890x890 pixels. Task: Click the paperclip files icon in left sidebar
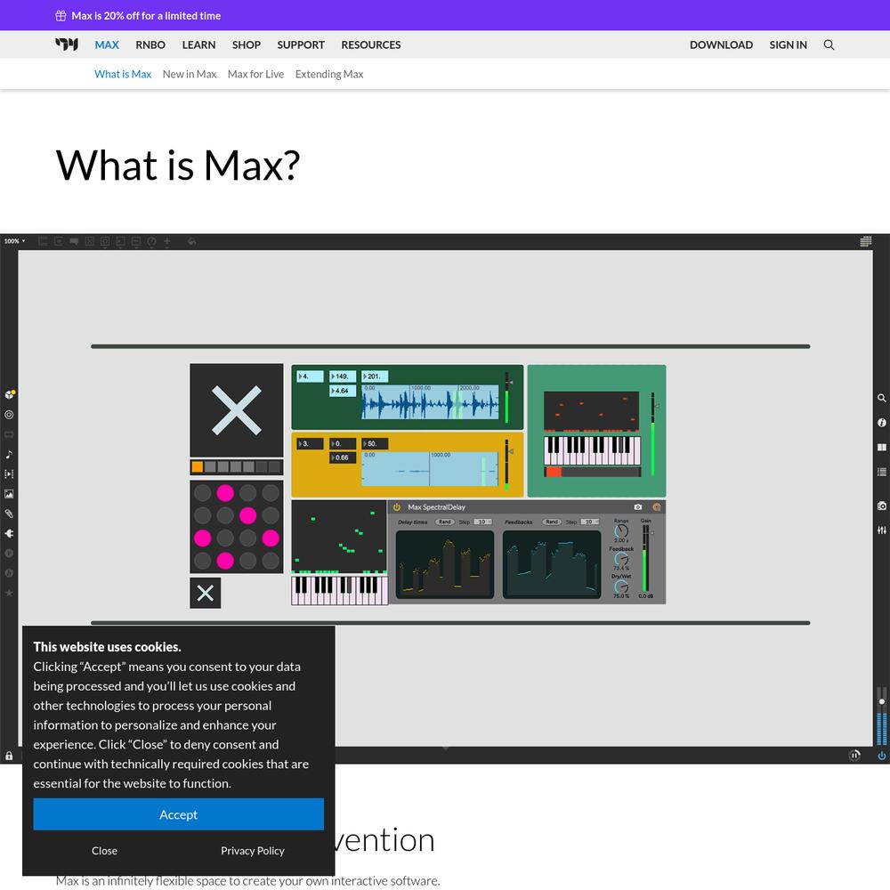(9, 514)
